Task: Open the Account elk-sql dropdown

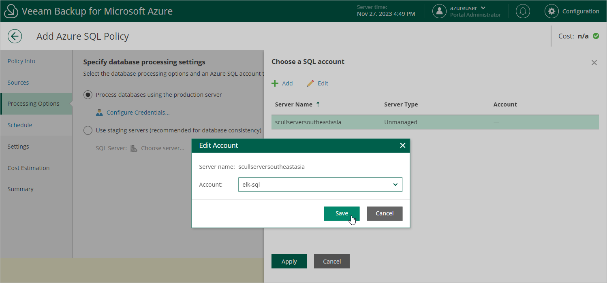Action: 320,185
